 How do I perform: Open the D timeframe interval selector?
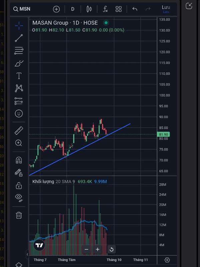point(73,9)
